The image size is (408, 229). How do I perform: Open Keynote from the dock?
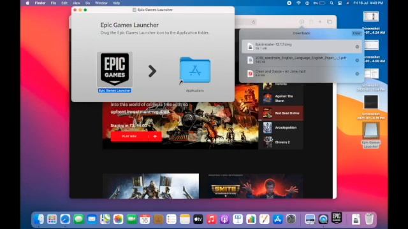[238, 219]
